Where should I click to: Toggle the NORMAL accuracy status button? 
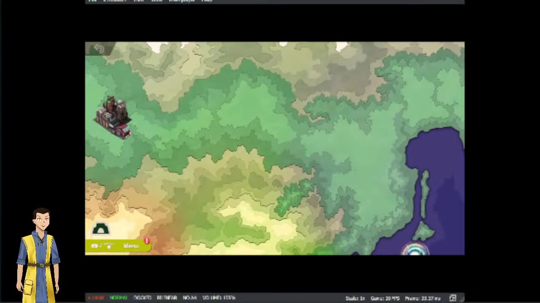click(119, 298)
